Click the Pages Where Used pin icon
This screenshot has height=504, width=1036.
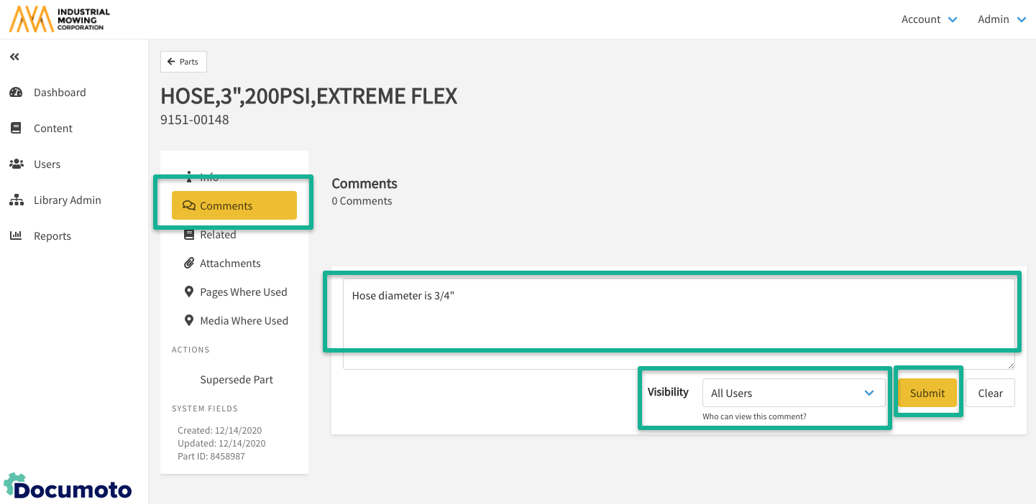pyautogui.click(x=189, y=292)
